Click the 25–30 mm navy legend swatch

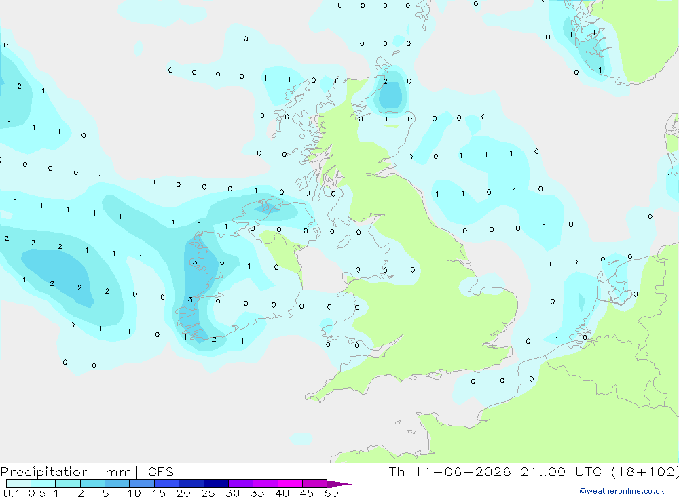coord(216,483)
